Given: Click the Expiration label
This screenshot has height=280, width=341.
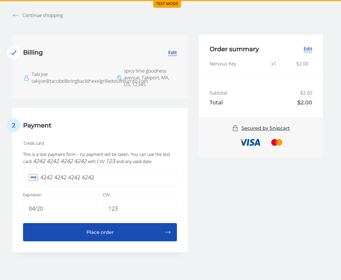Looking at the screenshot, I should point(32,195).
